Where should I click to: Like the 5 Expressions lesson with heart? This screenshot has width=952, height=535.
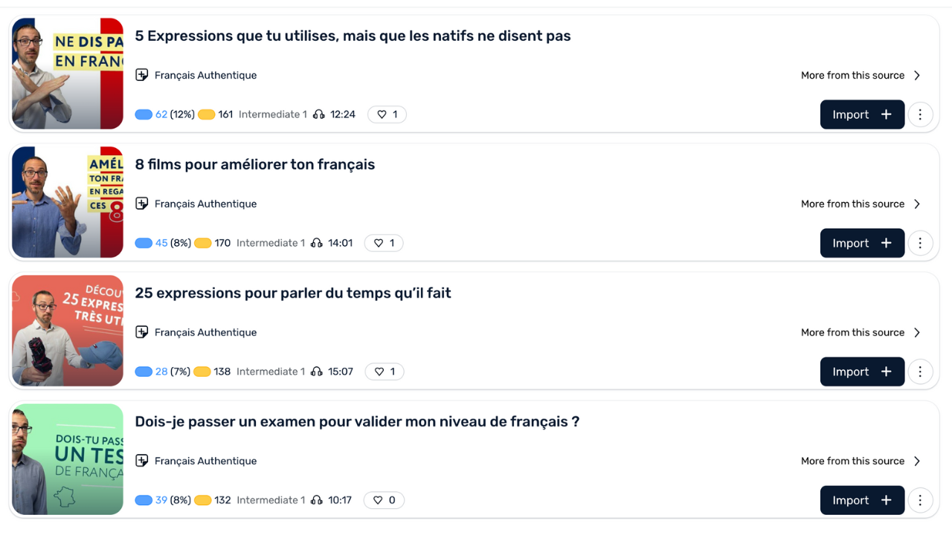tap(387, 114)
